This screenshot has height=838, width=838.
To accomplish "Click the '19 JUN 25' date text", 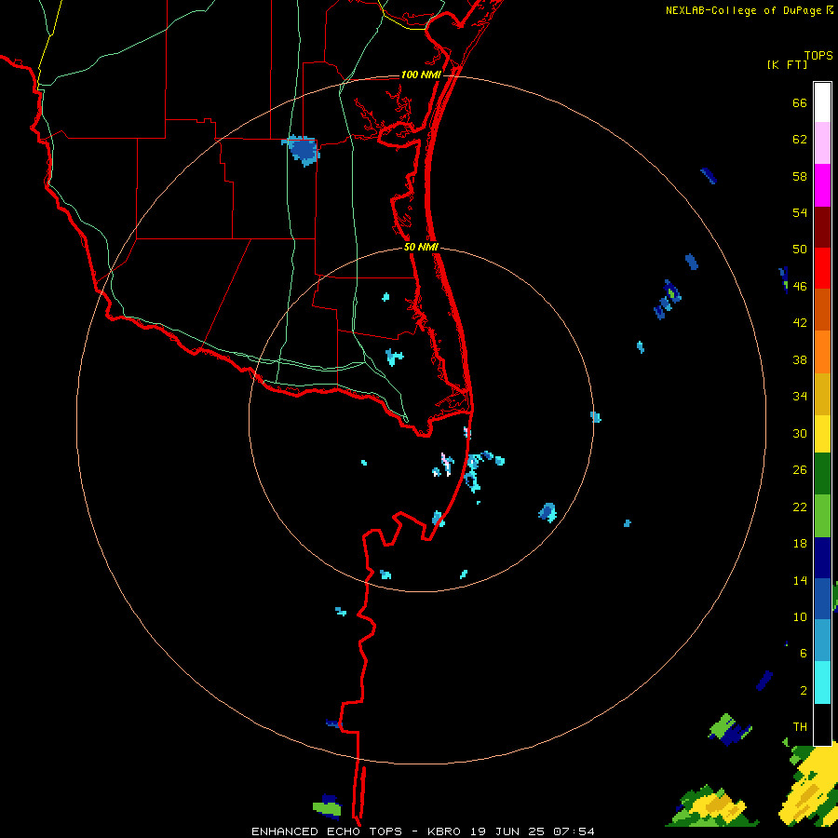I will 507,831.
